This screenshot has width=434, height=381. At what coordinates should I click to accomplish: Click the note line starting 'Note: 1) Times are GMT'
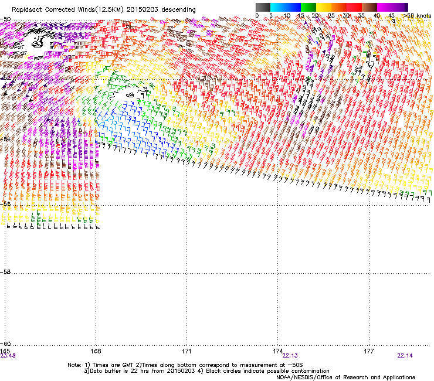pyautogui.click(x=185, y=365)
